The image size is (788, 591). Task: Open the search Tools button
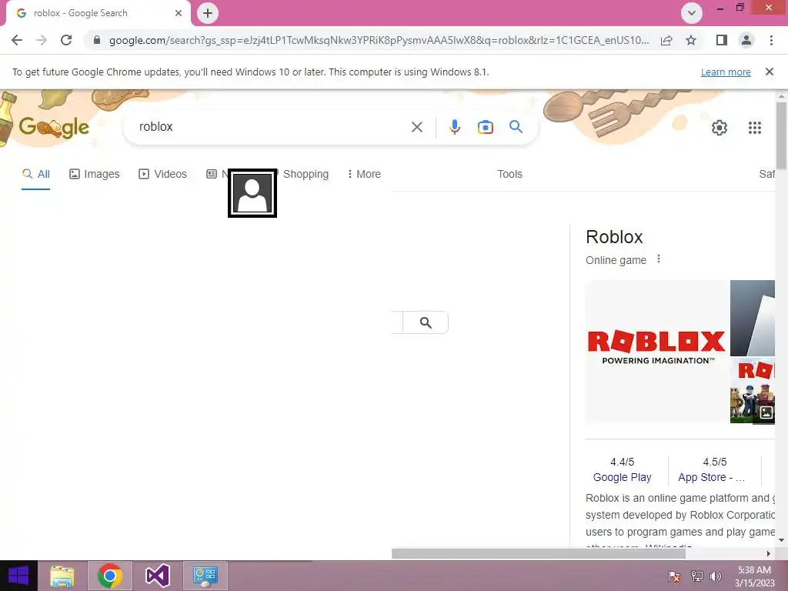[509, 174]
